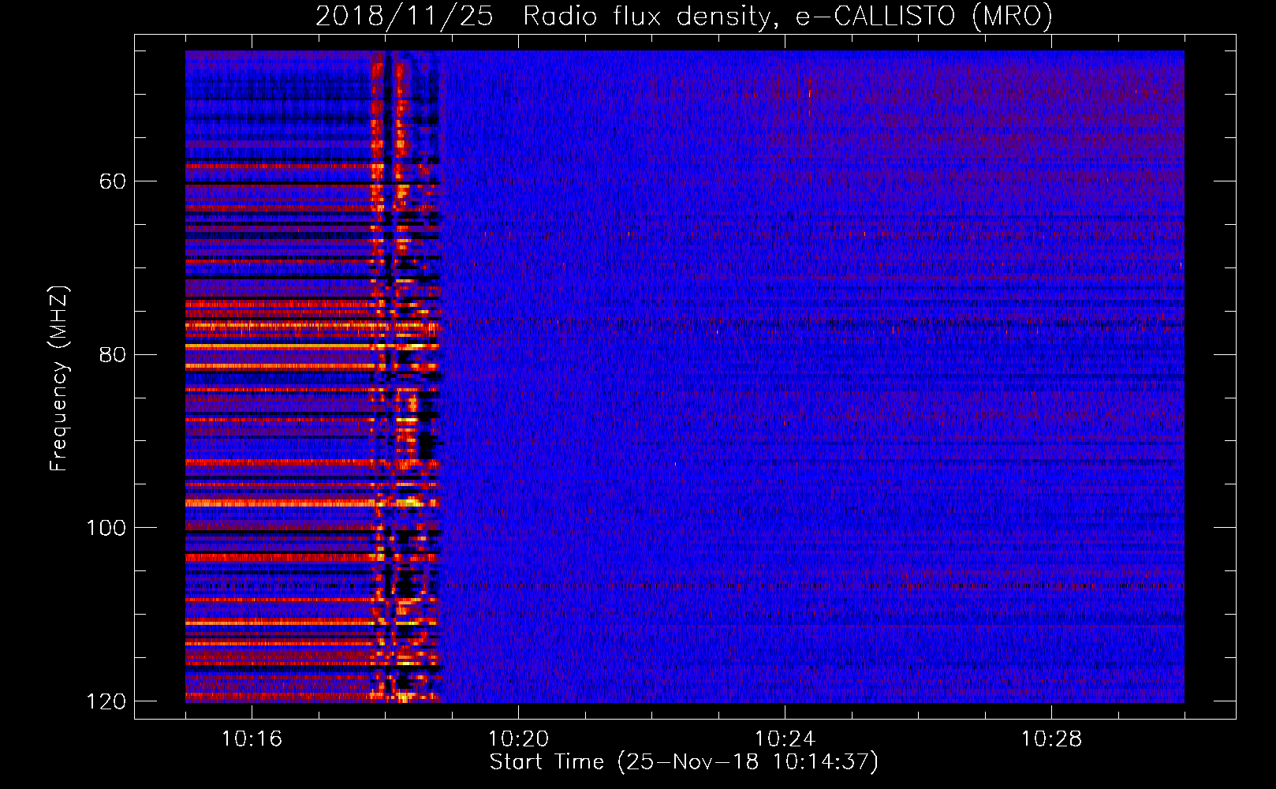Click the 10:16 time tick label
This screenshot has width=1276, height=789.
252,739
